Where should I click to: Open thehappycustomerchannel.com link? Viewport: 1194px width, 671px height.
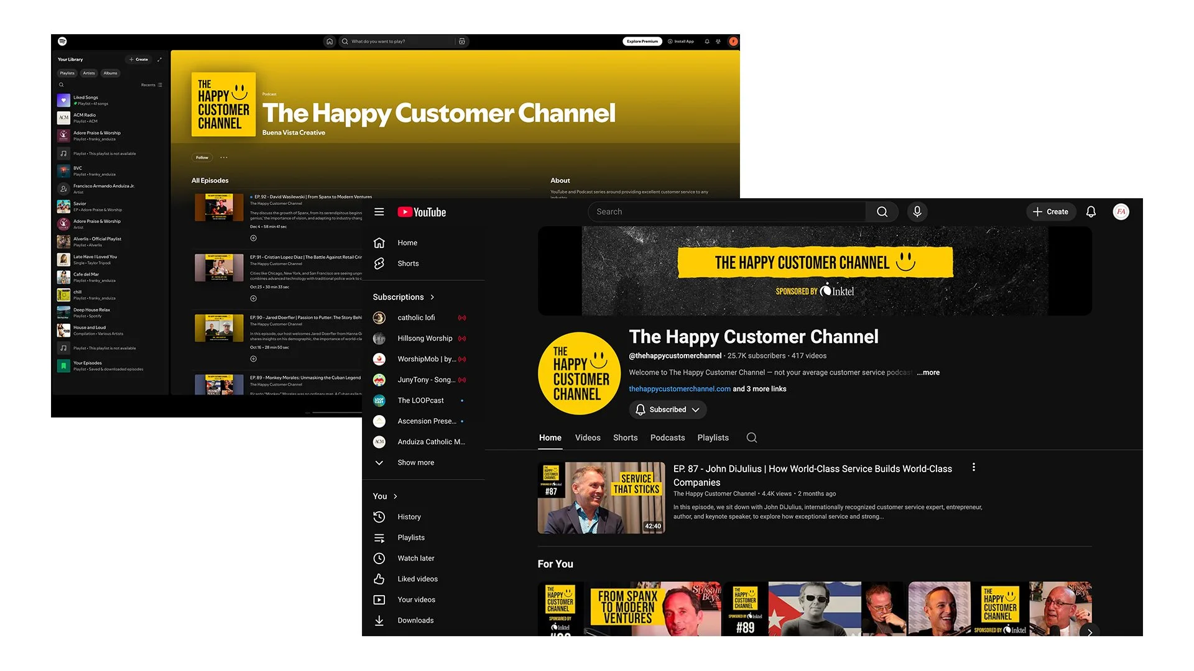pyautogui.click(x=680, y=389)
